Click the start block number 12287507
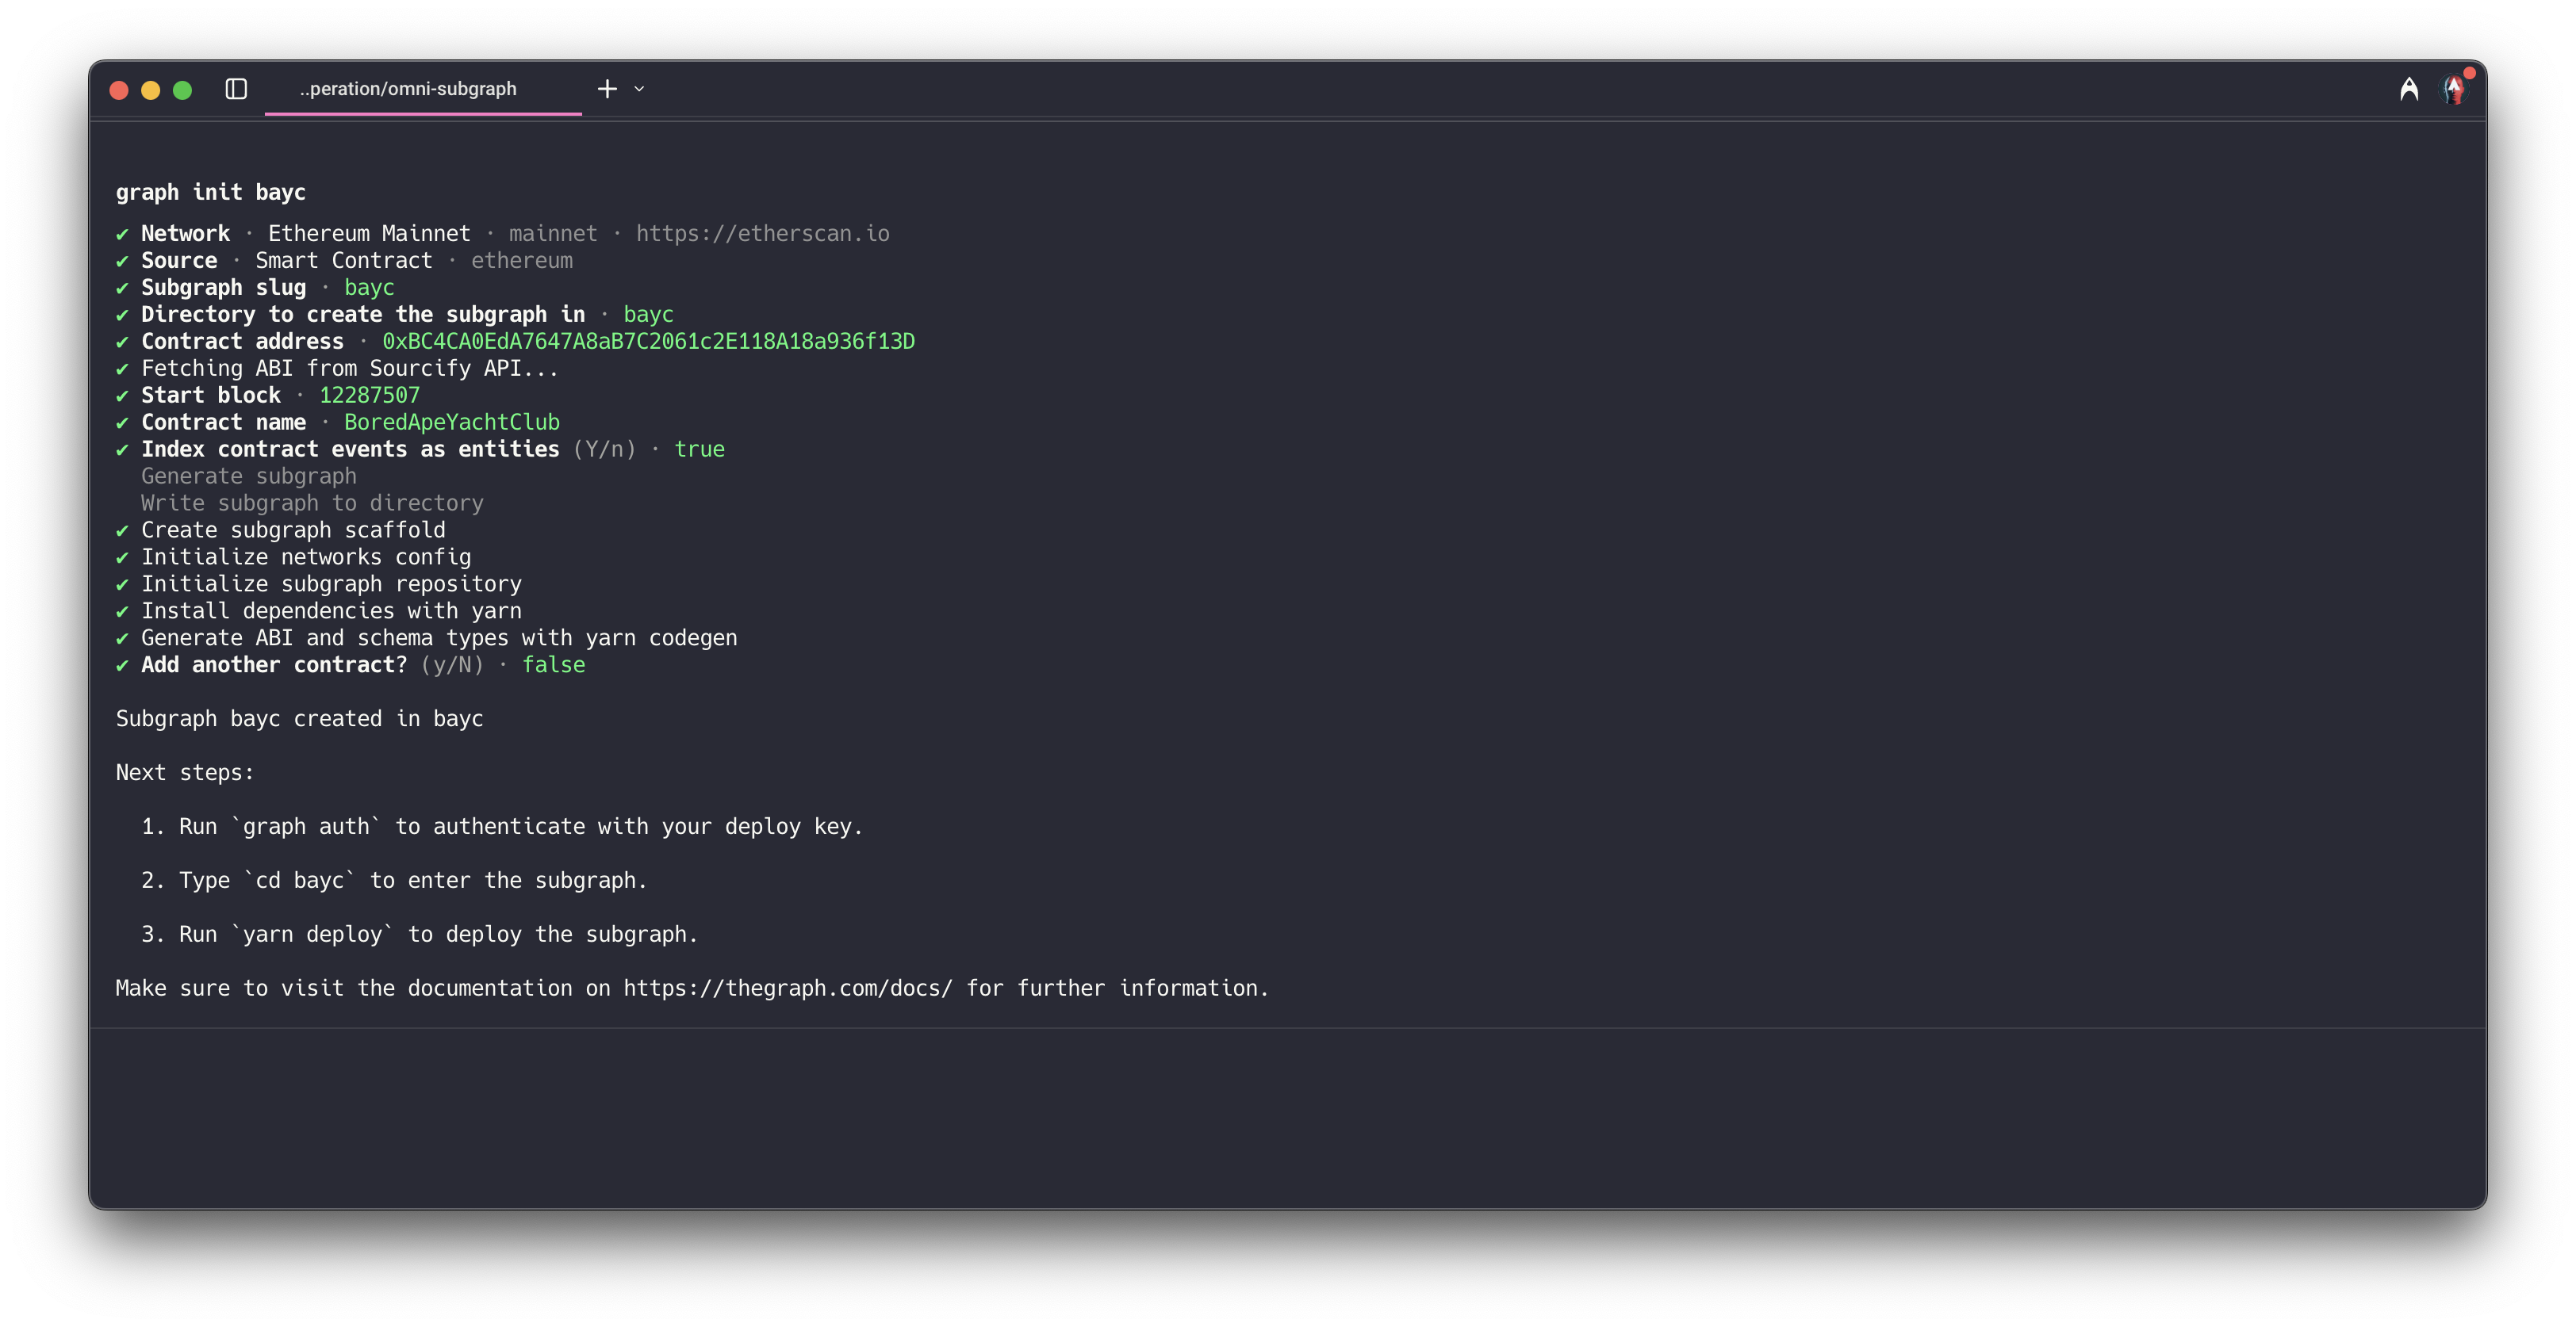This screenshot has height=1327, width=2576. [x=369, y=396]
